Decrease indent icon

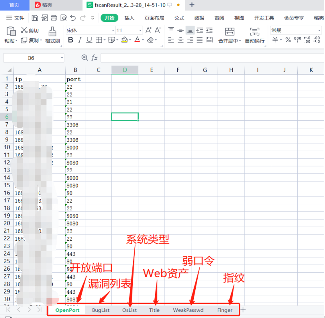coord(200,30)
